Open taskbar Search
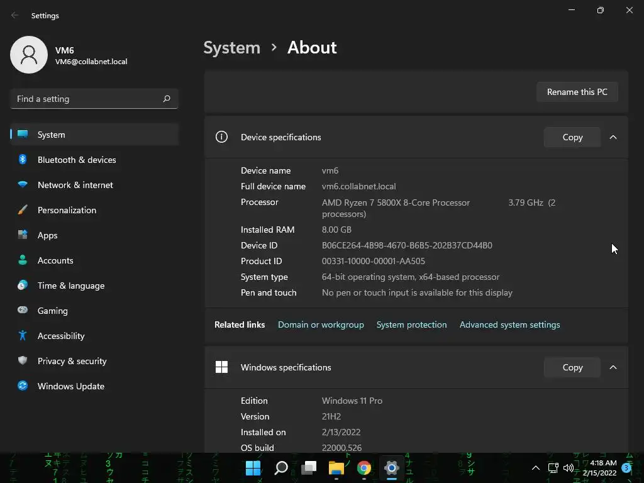 point(281,468)
